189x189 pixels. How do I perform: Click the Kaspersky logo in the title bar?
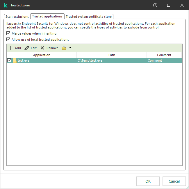click(6, 5)
